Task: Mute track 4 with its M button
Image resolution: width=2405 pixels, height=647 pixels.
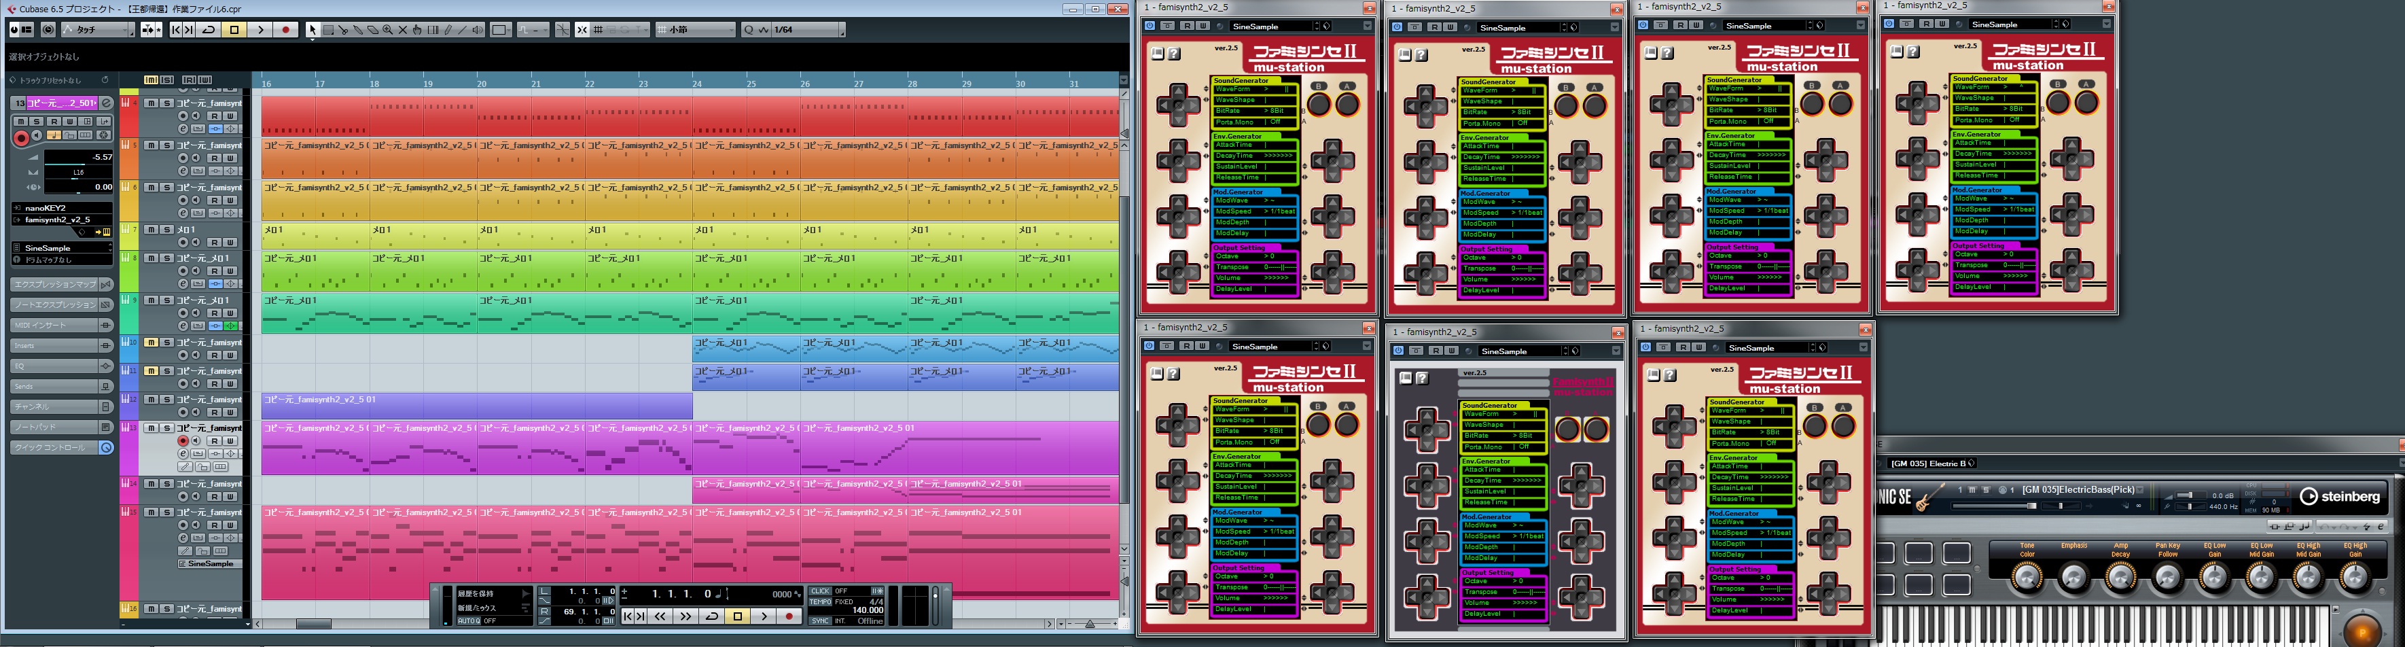Action: [x=150, y=103]
